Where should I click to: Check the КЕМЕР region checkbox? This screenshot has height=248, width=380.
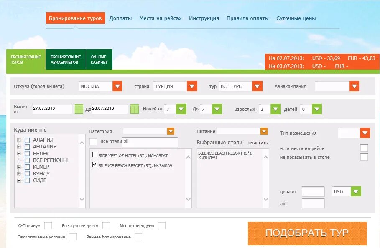[27, 167]
